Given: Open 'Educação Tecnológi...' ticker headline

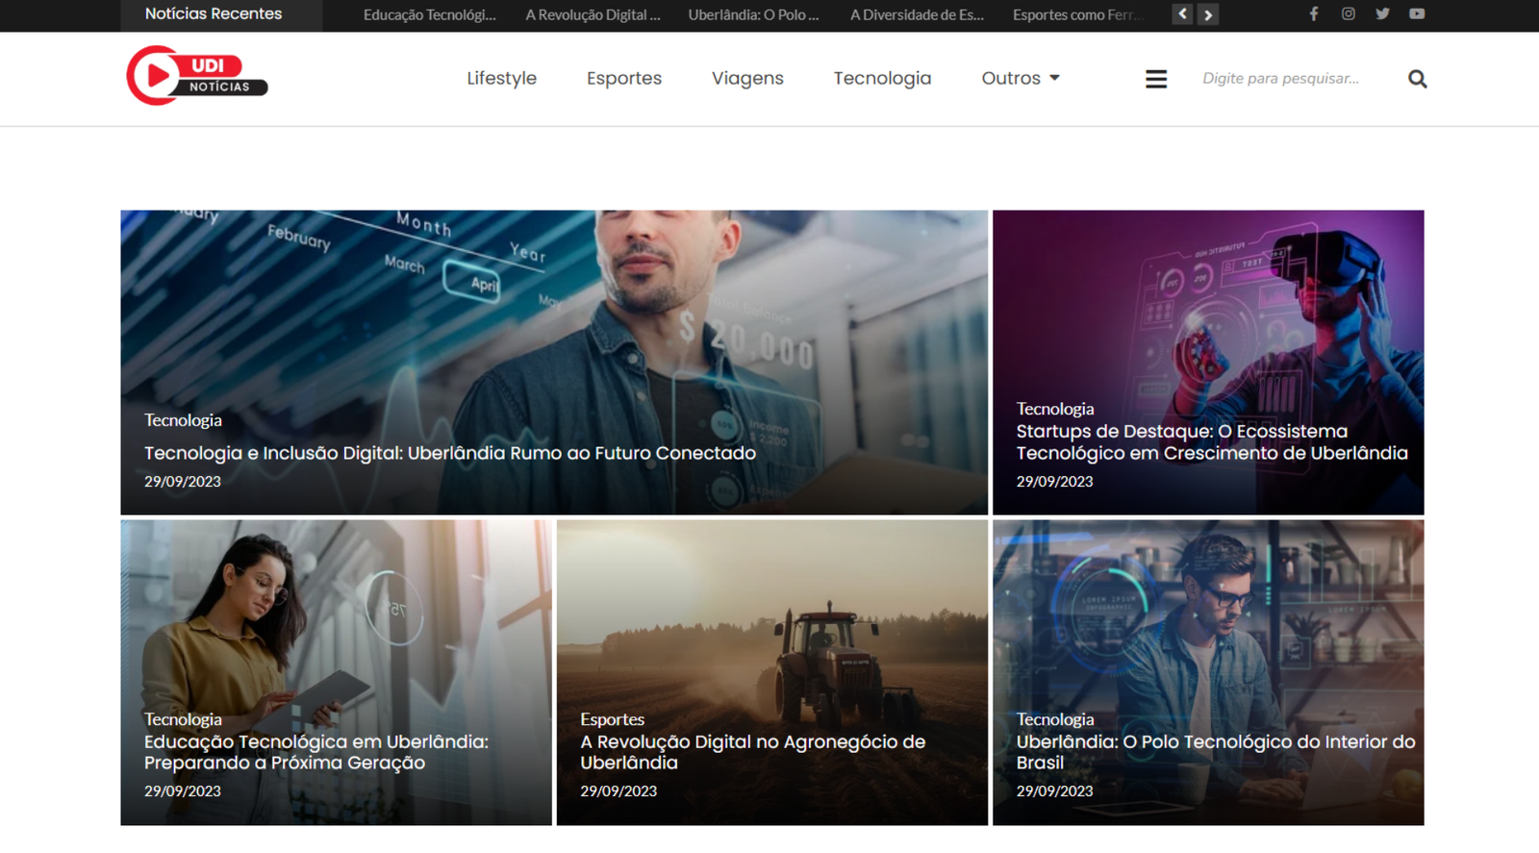Looking at the screenshot, I should point(429,14).
